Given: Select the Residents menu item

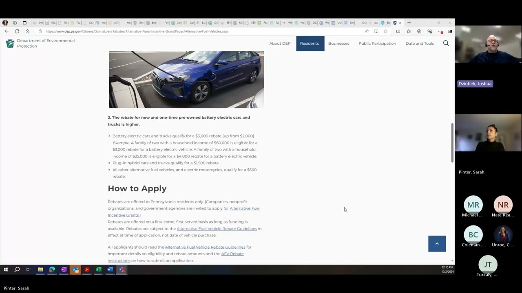Looking at the screenshot, I should coord(310,43).
